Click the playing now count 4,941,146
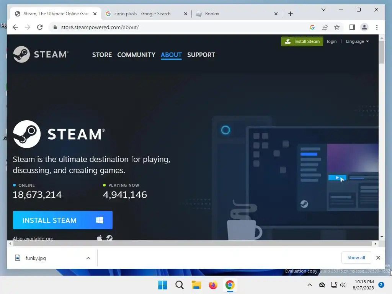 pyautogui.click(x=125, y=195)
